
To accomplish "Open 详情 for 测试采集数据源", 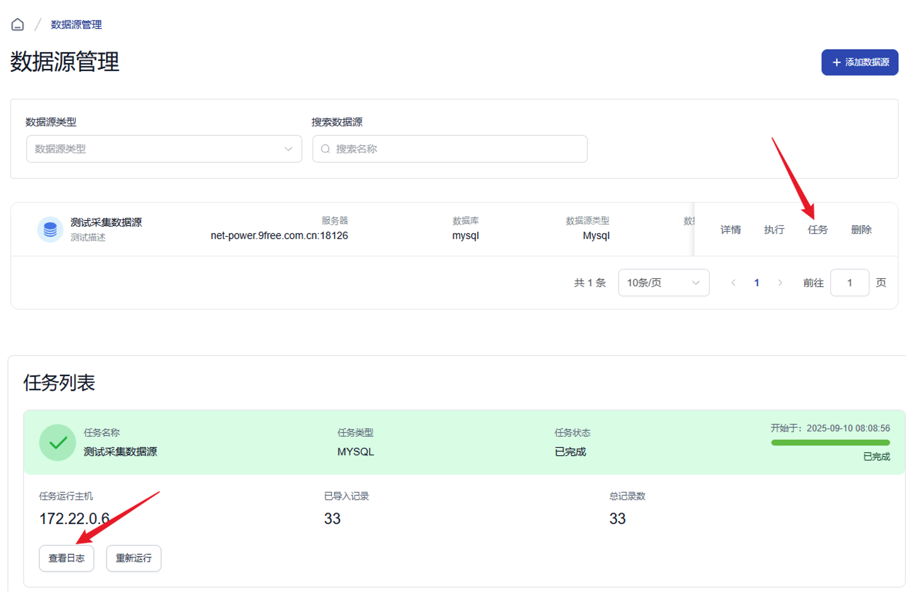I will click(x=730, y=230).
